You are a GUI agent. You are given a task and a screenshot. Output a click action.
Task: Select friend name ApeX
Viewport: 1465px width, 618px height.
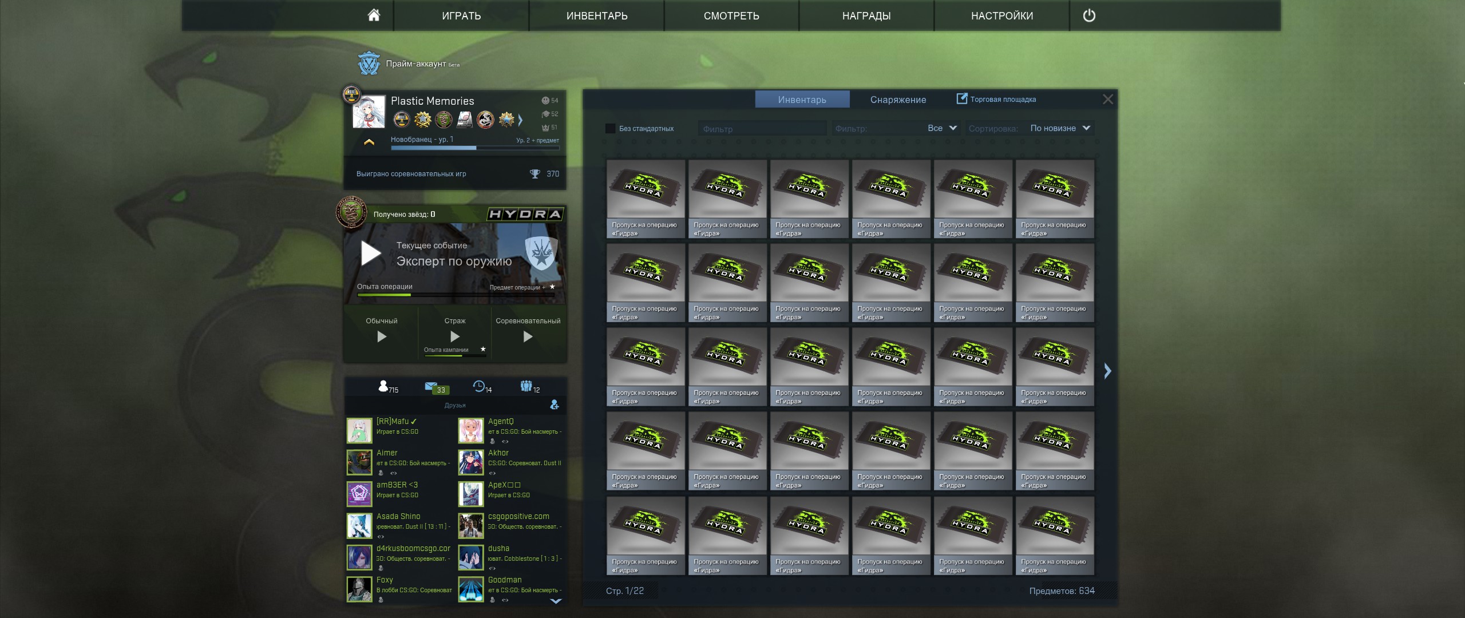(x=504, y=485)
